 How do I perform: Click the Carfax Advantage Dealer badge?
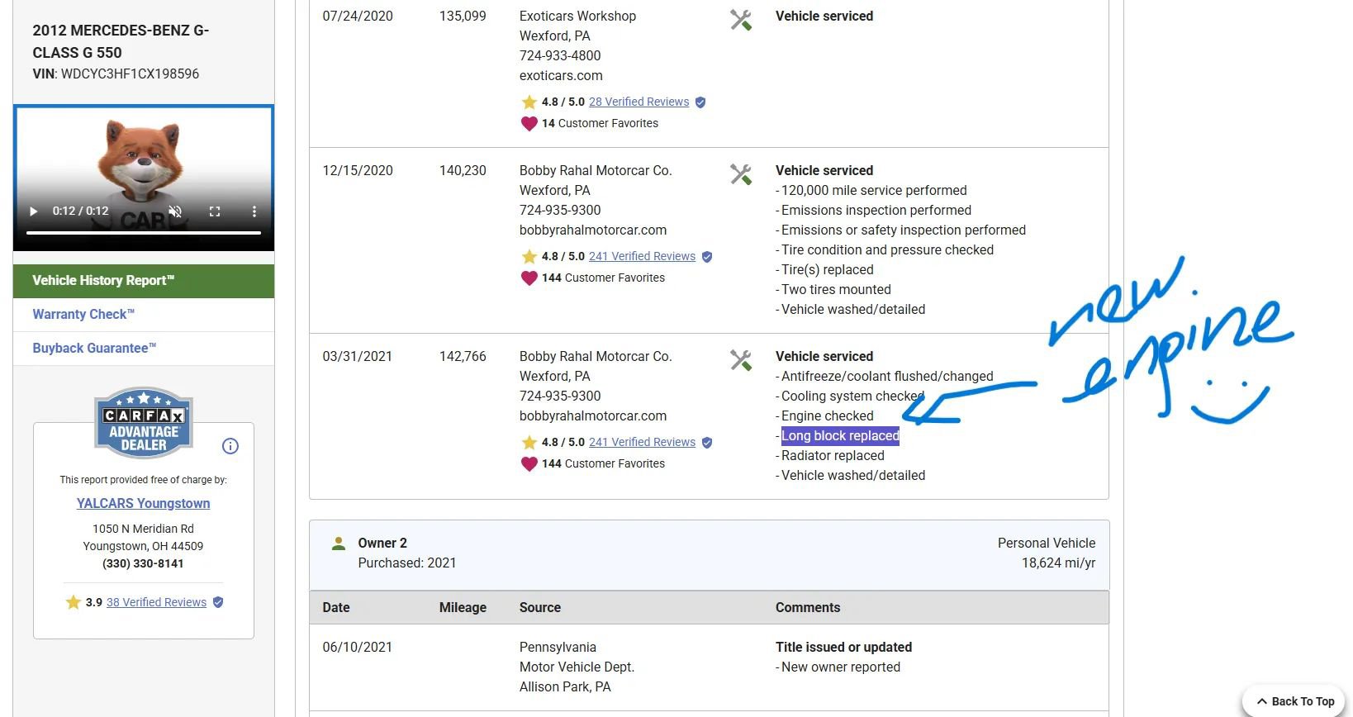click(144, 423)
